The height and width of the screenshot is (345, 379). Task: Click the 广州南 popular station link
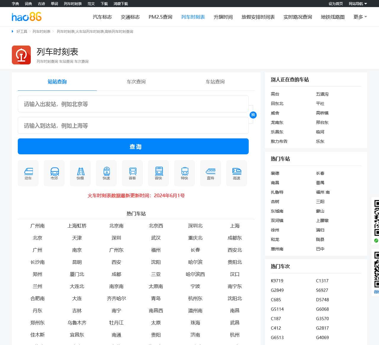click(x=38, y=226)
